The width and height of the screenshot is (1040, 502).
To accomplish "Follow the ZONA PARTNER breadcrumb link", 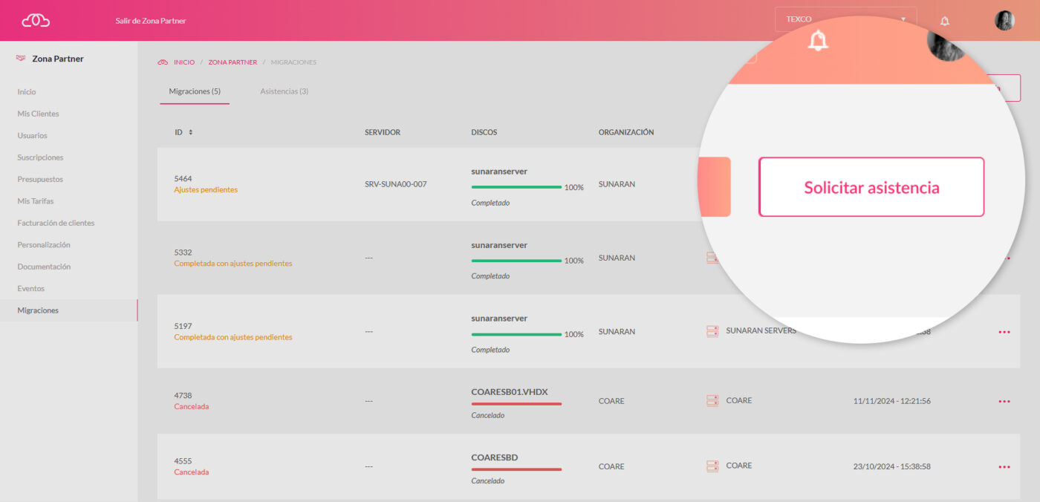I will tap(233, 62).
